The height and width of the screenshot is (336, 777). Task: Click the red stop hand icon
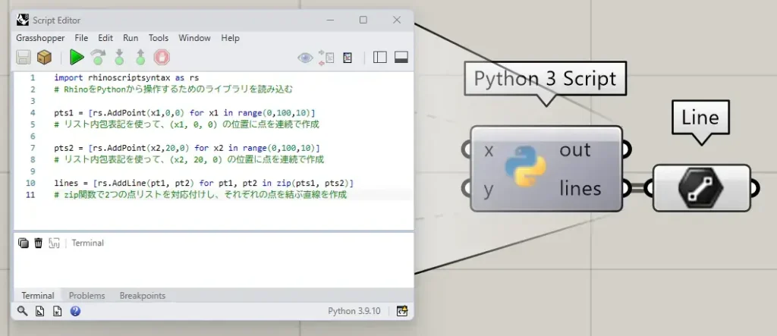[161, 57]
